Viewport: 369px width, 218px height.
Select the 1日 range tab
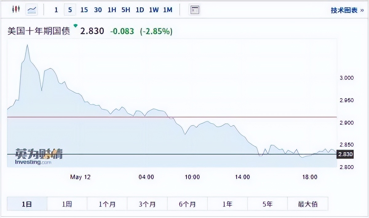point(27,204)
